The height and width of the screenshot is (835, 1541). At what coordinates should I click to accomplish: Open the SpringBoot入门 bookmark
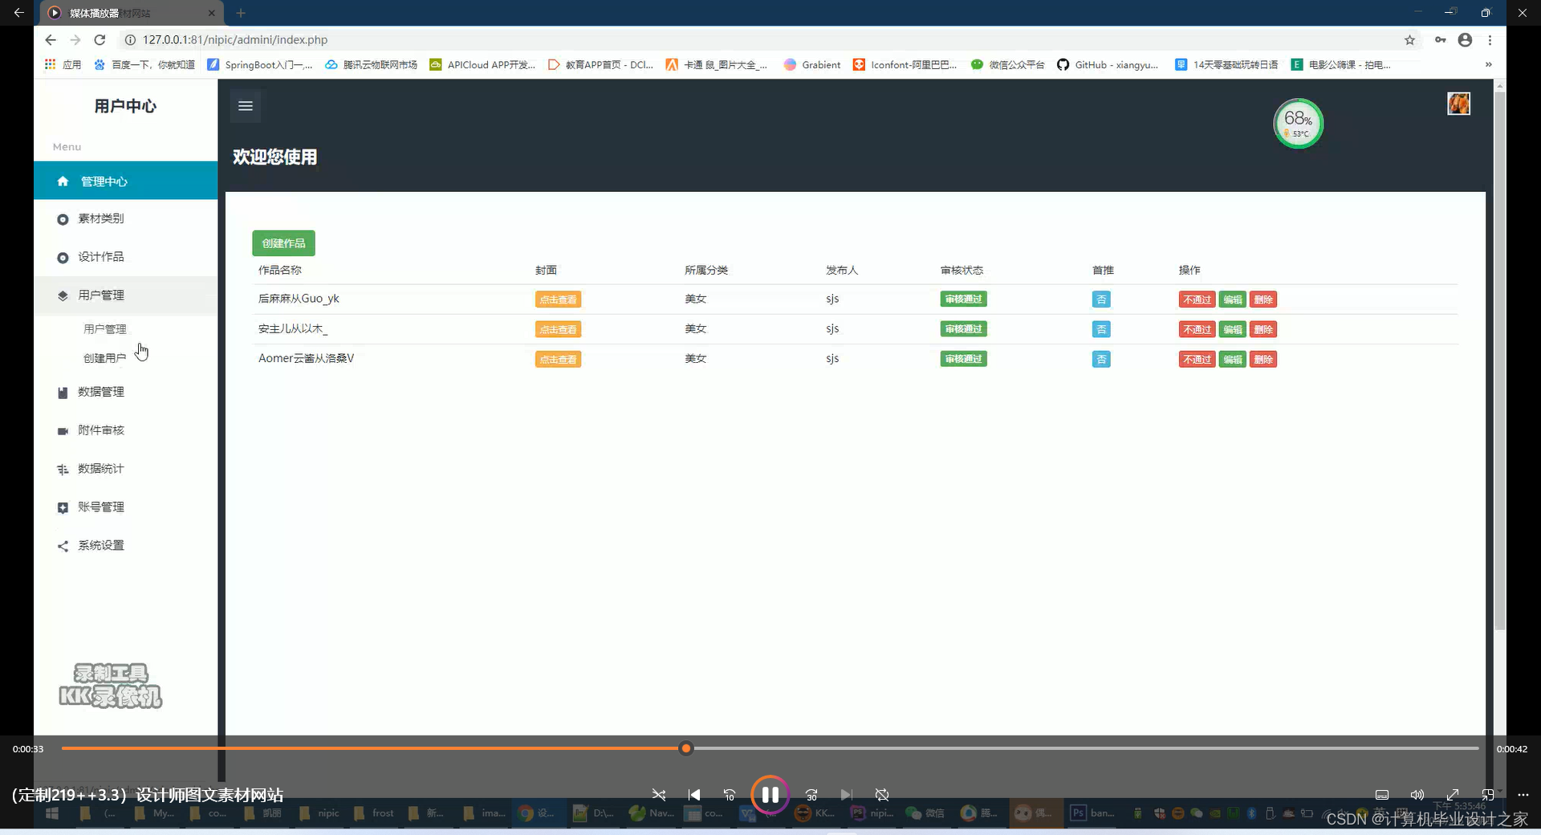click(x=259, y=65)
